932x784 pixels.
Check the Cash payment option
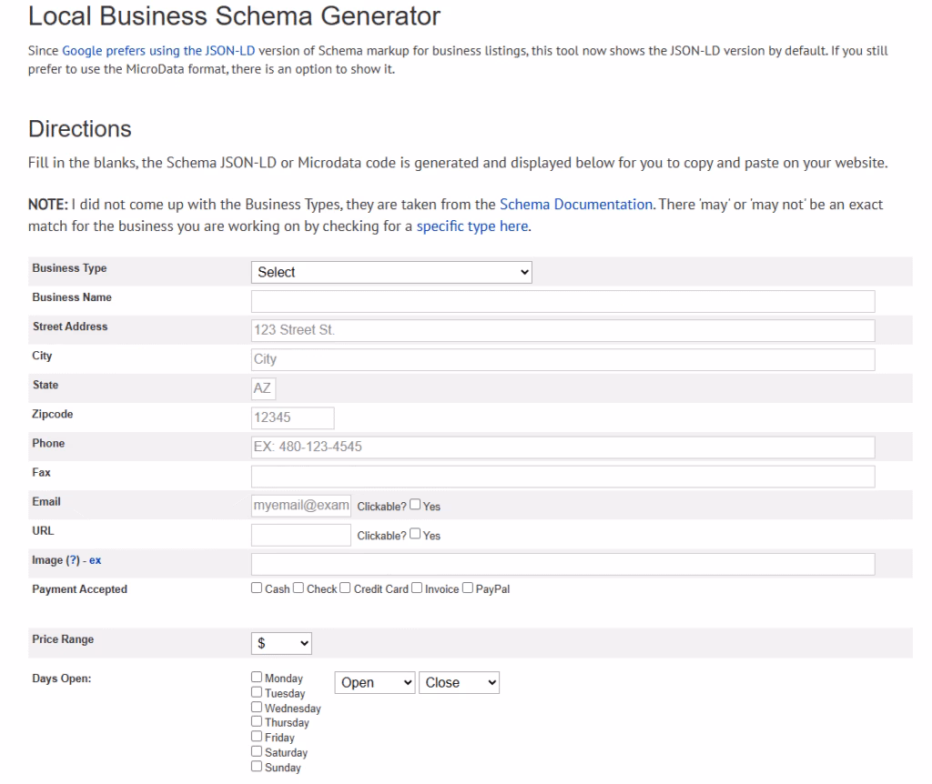(x=257, y=588)
